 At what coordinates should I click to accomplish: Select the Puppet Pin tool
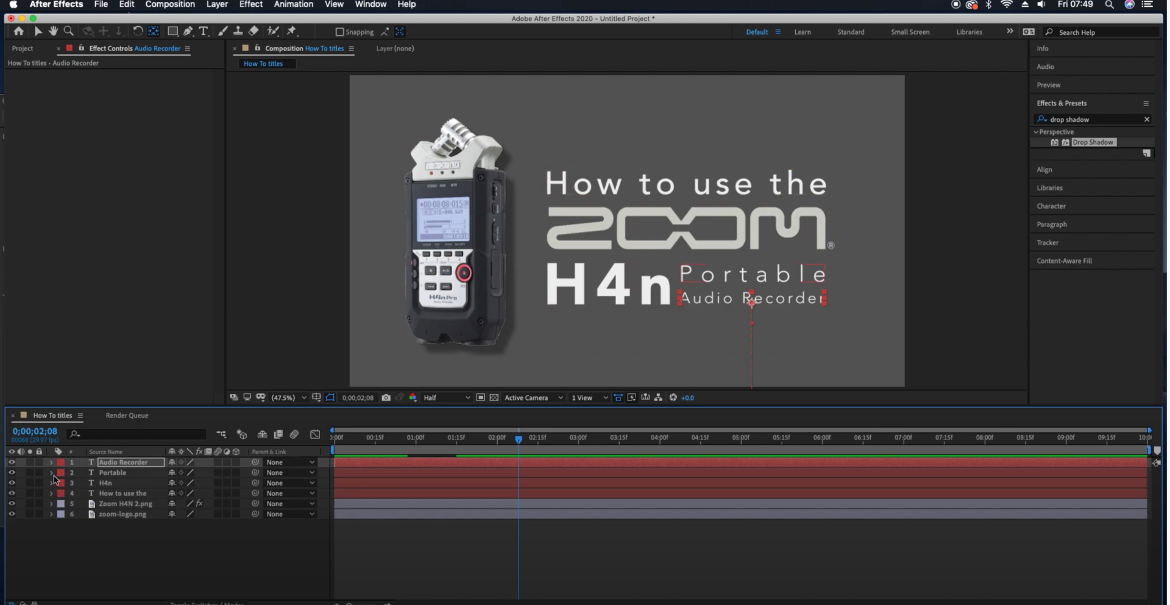click(x=292, y=31)
